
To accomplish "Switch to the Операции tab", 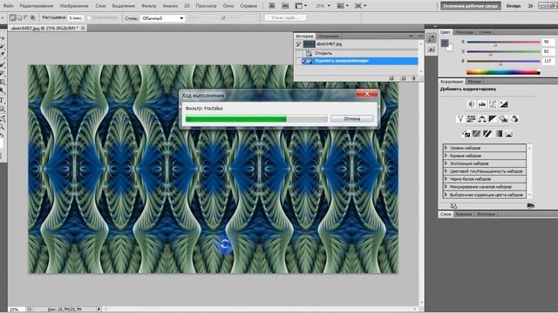I will point(328,36).
